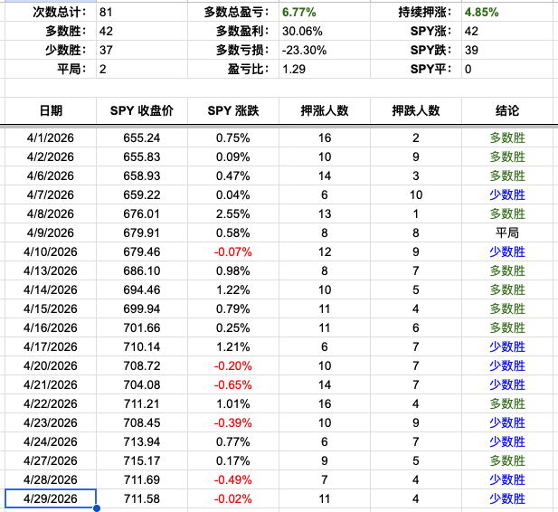Image resolution: width=558 pixels, height=512 pixels.
Task: Select the 盈亏比 label cell
Action: 233,69
